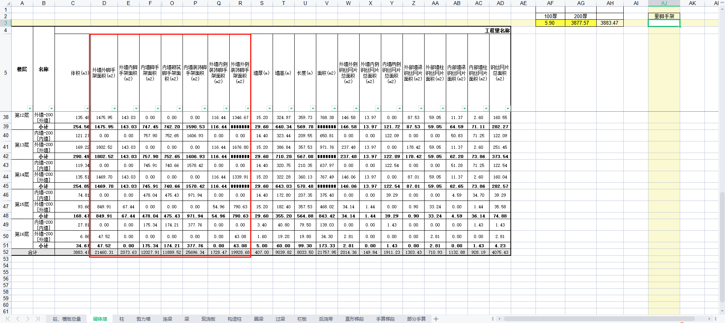
Task: Select column D header
Action: (x=104, y=3)
